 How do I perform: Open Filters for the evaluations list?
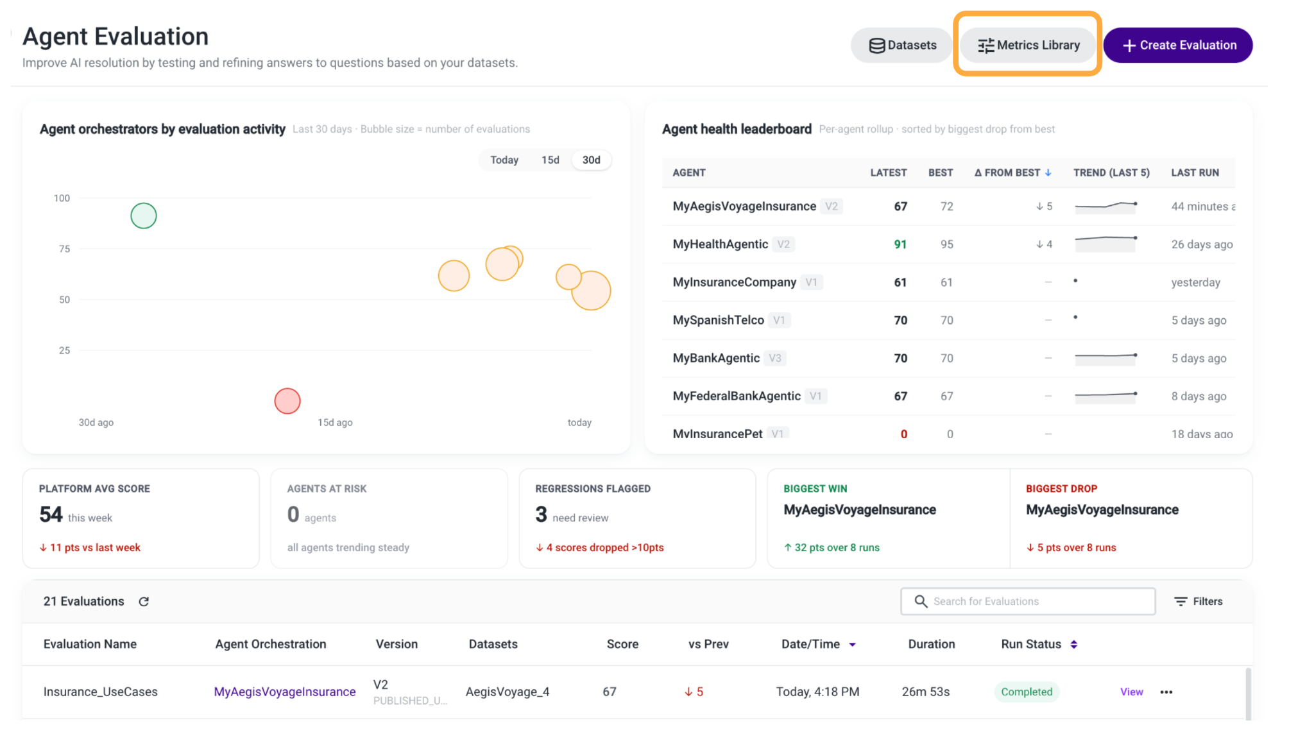1199,601
